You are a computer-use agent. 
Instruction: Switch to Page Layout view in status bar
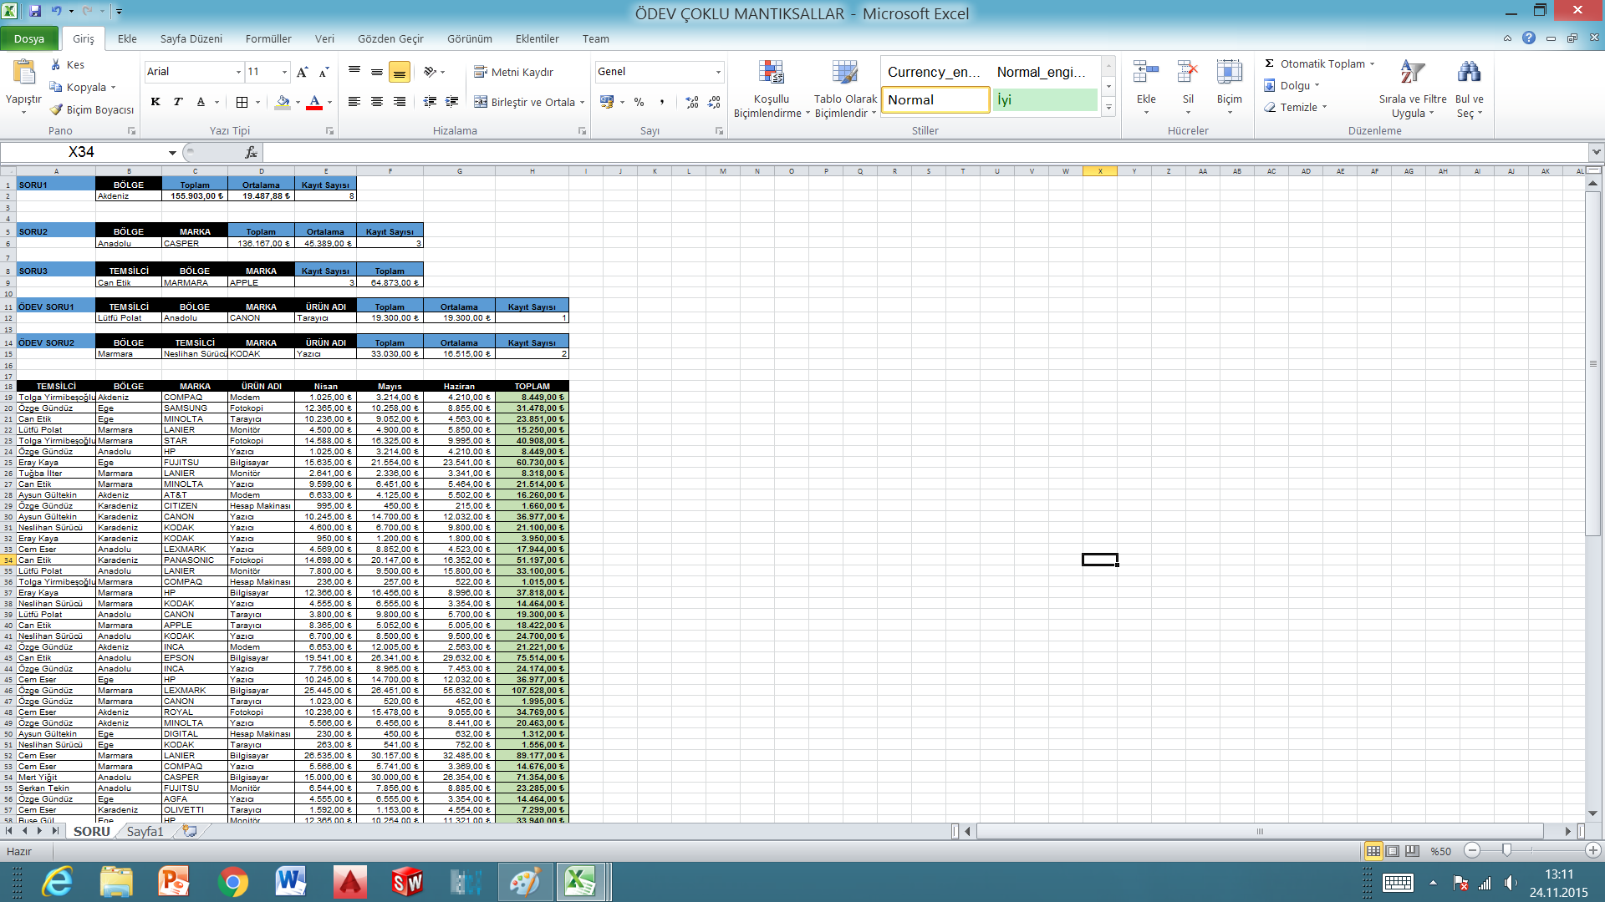pyautogui.click(x=1393, y=850)
